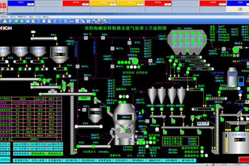249x166 pixels.
Task: Click the vertical roller mill body graphic
Action: (x=124, y=124)
